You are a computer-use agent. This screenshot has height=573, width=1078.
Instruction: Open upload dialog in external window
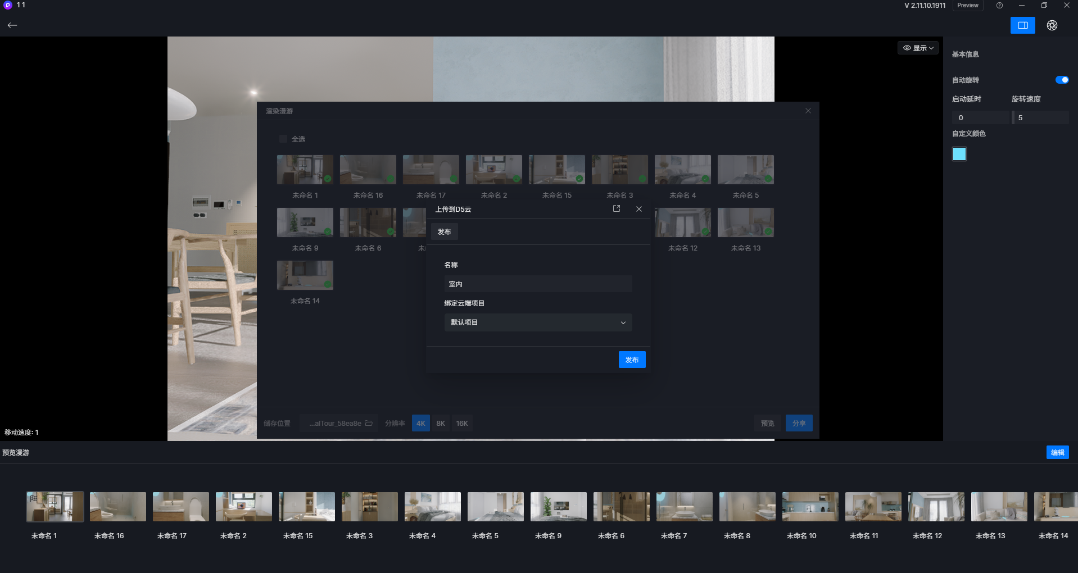(x=617, y=208)
